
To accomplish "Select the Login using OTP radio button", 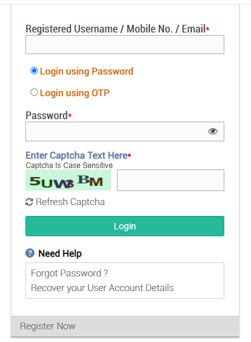I will tap(34, 92).
